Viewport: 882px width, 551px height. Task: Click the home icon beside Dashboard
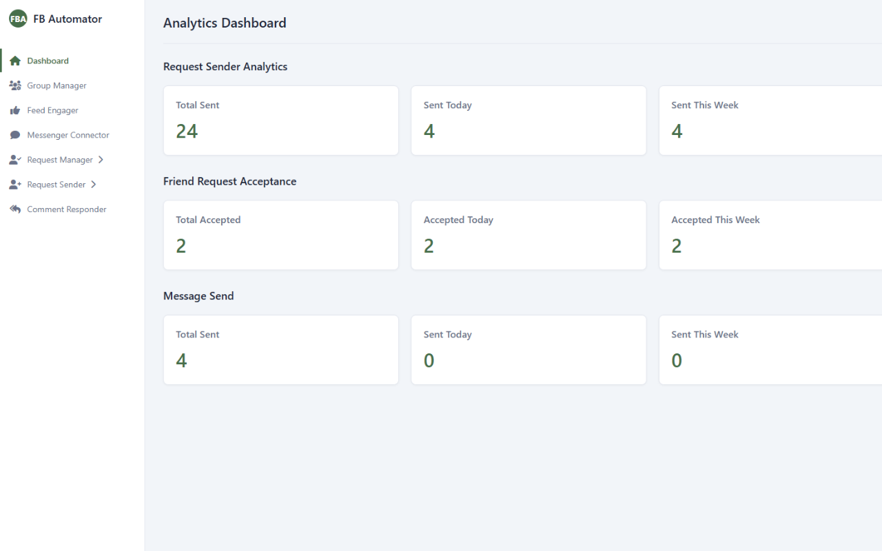(x=15, y=60)
